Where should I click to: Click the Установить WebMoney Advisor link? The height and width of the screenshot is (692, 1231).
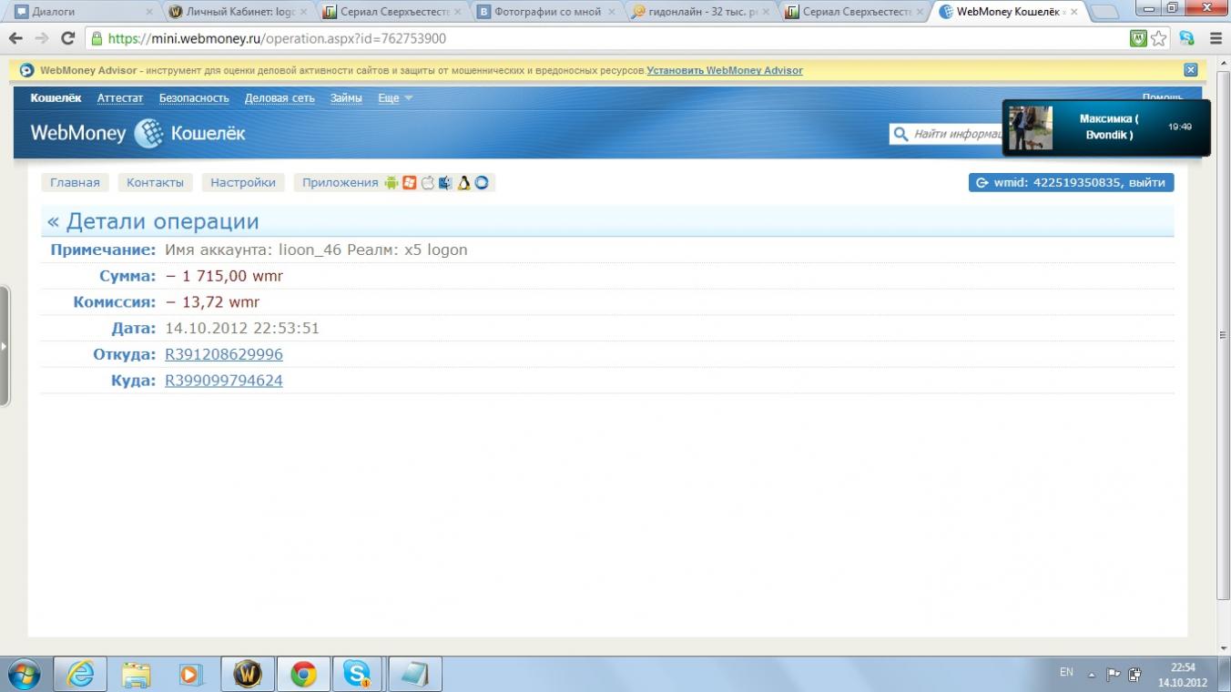pyautogui.click(x=725, y=70)
